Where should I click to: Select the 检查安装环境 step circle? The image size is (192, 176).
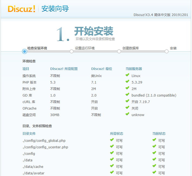[x=24, y=51]
